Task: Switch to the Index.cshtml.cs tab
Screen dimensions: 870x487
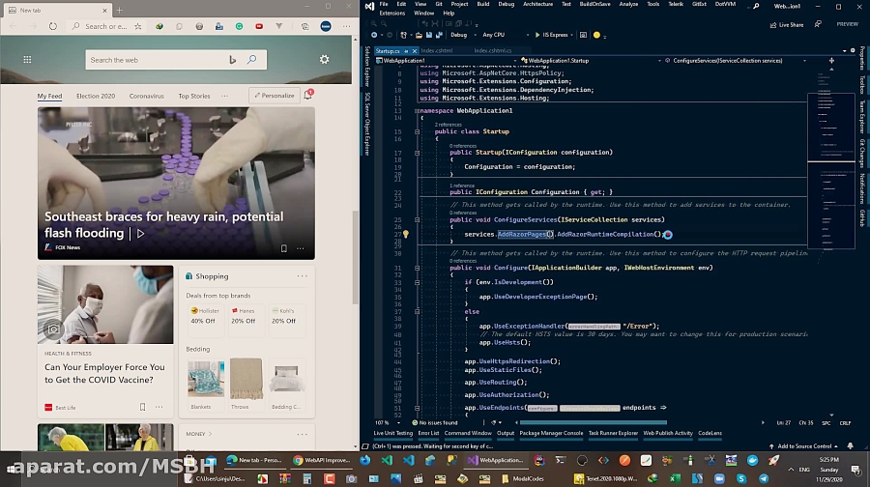Action: [493, 51]
